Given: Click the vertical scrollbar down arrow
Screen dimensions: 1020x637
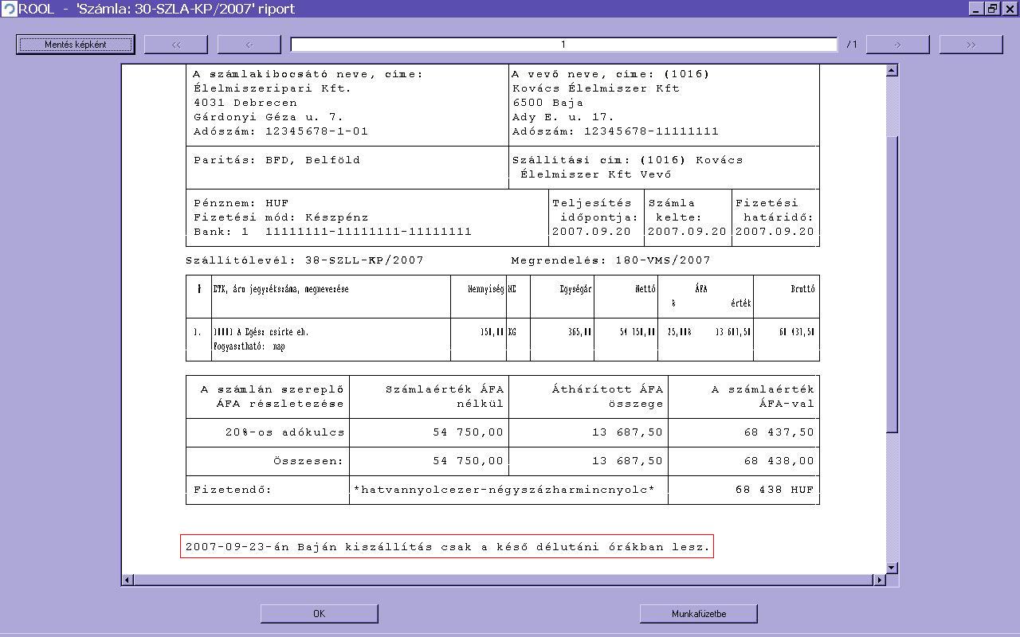Looking at the screenshot, I should tap(892, 568).
